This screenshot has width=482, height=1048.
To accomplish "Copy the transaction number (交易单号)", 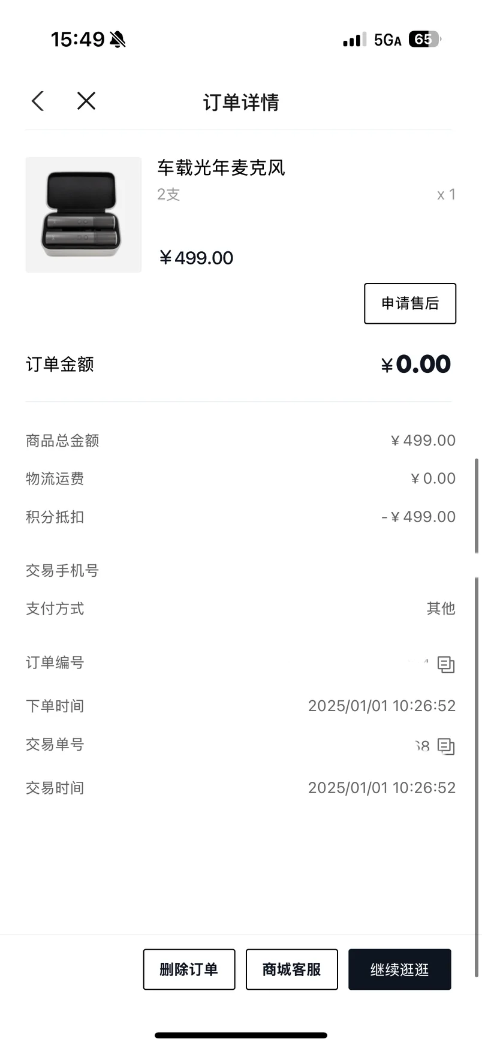I will click(x=445, y=746).
